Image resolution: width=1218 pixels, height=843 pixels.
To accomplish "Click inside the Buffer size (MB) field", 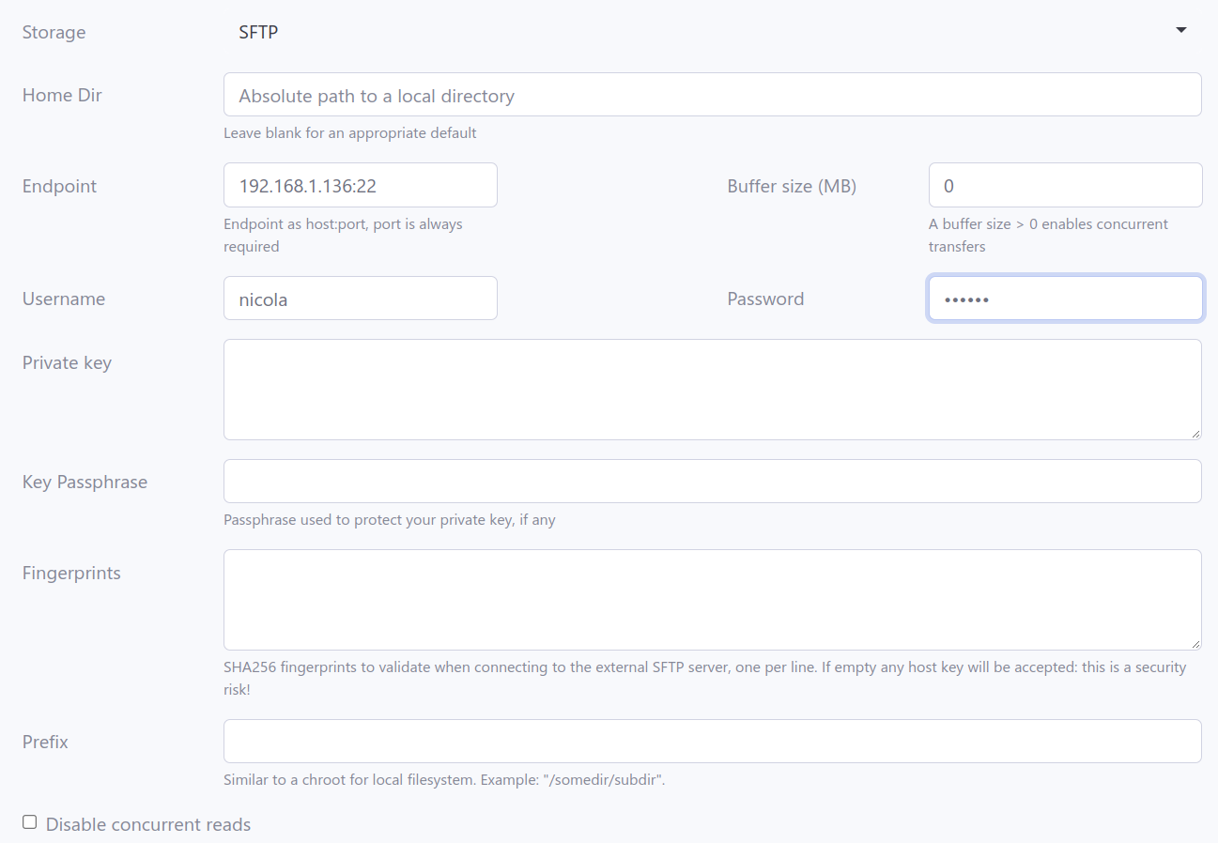I will (1065, 185).
